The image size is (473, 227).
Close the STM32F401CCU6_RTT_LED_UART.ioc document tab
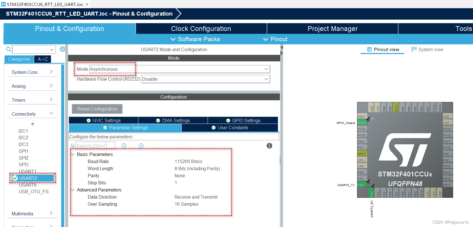coord(87,4)
